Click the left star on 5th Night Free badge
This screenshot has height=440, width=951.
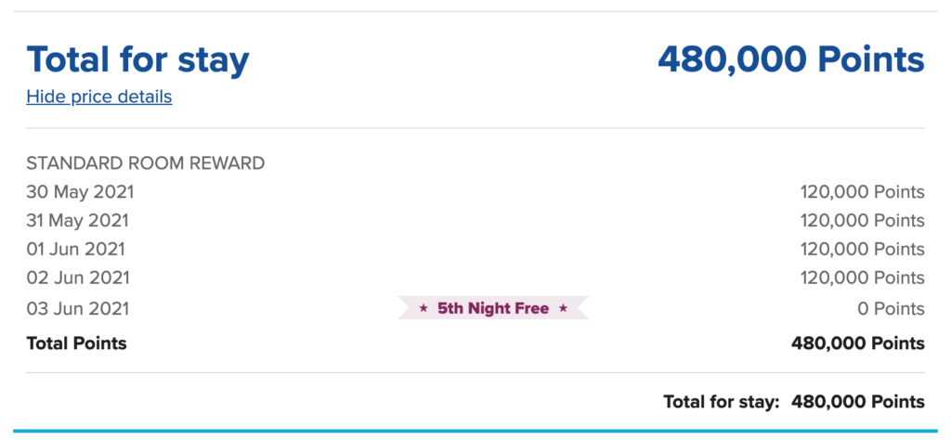point(423,308)
